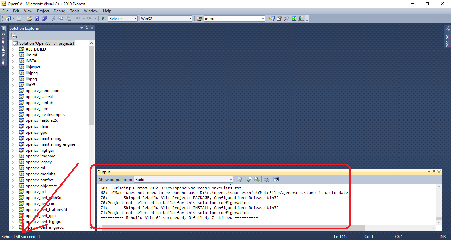Select the INSTALL project
Viewport: 451px width, 240px height.
(x=33, y=61)
